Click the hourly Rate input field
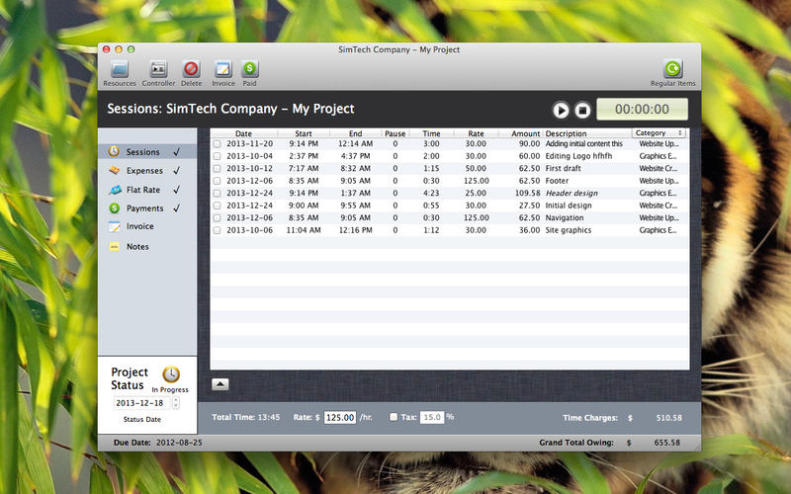 coord(339,417)
